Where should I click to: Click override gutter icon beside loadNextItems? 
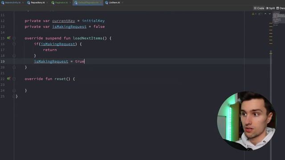[8, 38]
